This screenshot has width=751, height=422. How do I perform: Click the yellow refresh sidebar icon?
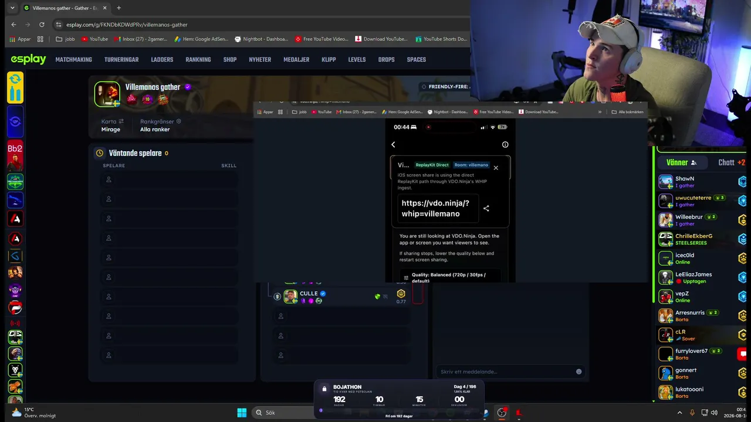[15, 87]
